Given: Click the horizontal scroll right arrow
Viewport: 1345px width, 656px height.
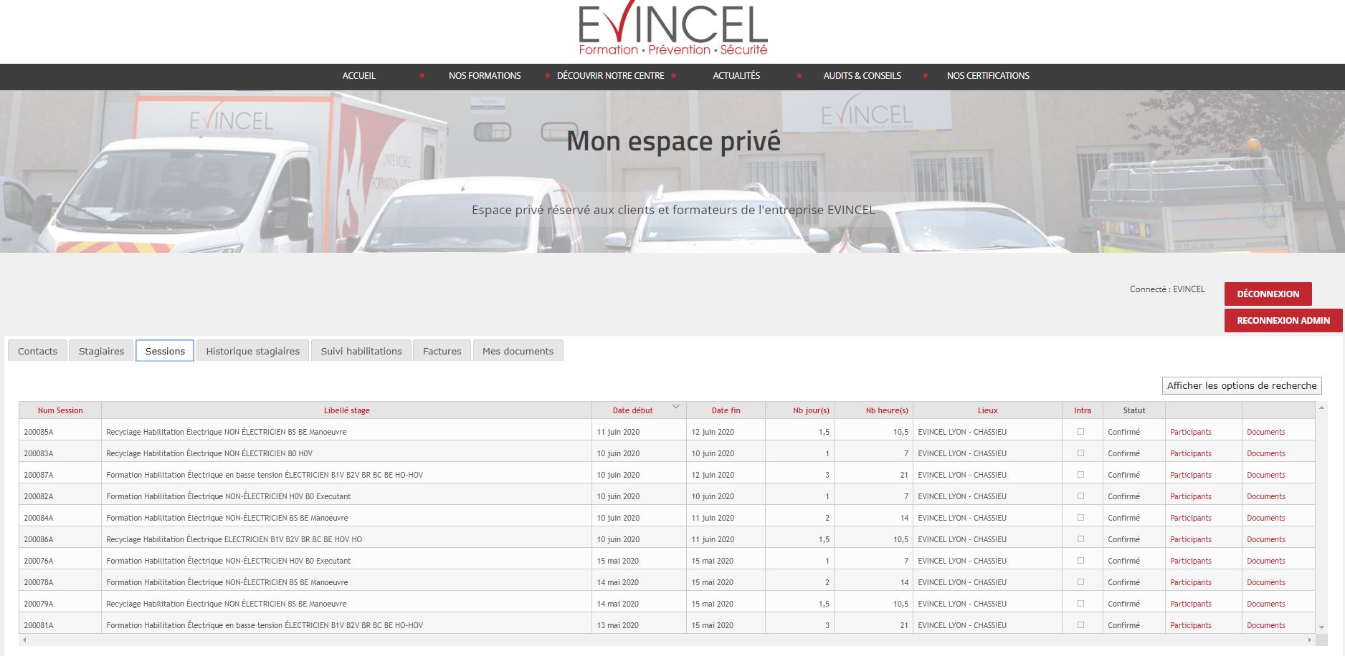Looking at the screenshot, I should [1310, 640].
